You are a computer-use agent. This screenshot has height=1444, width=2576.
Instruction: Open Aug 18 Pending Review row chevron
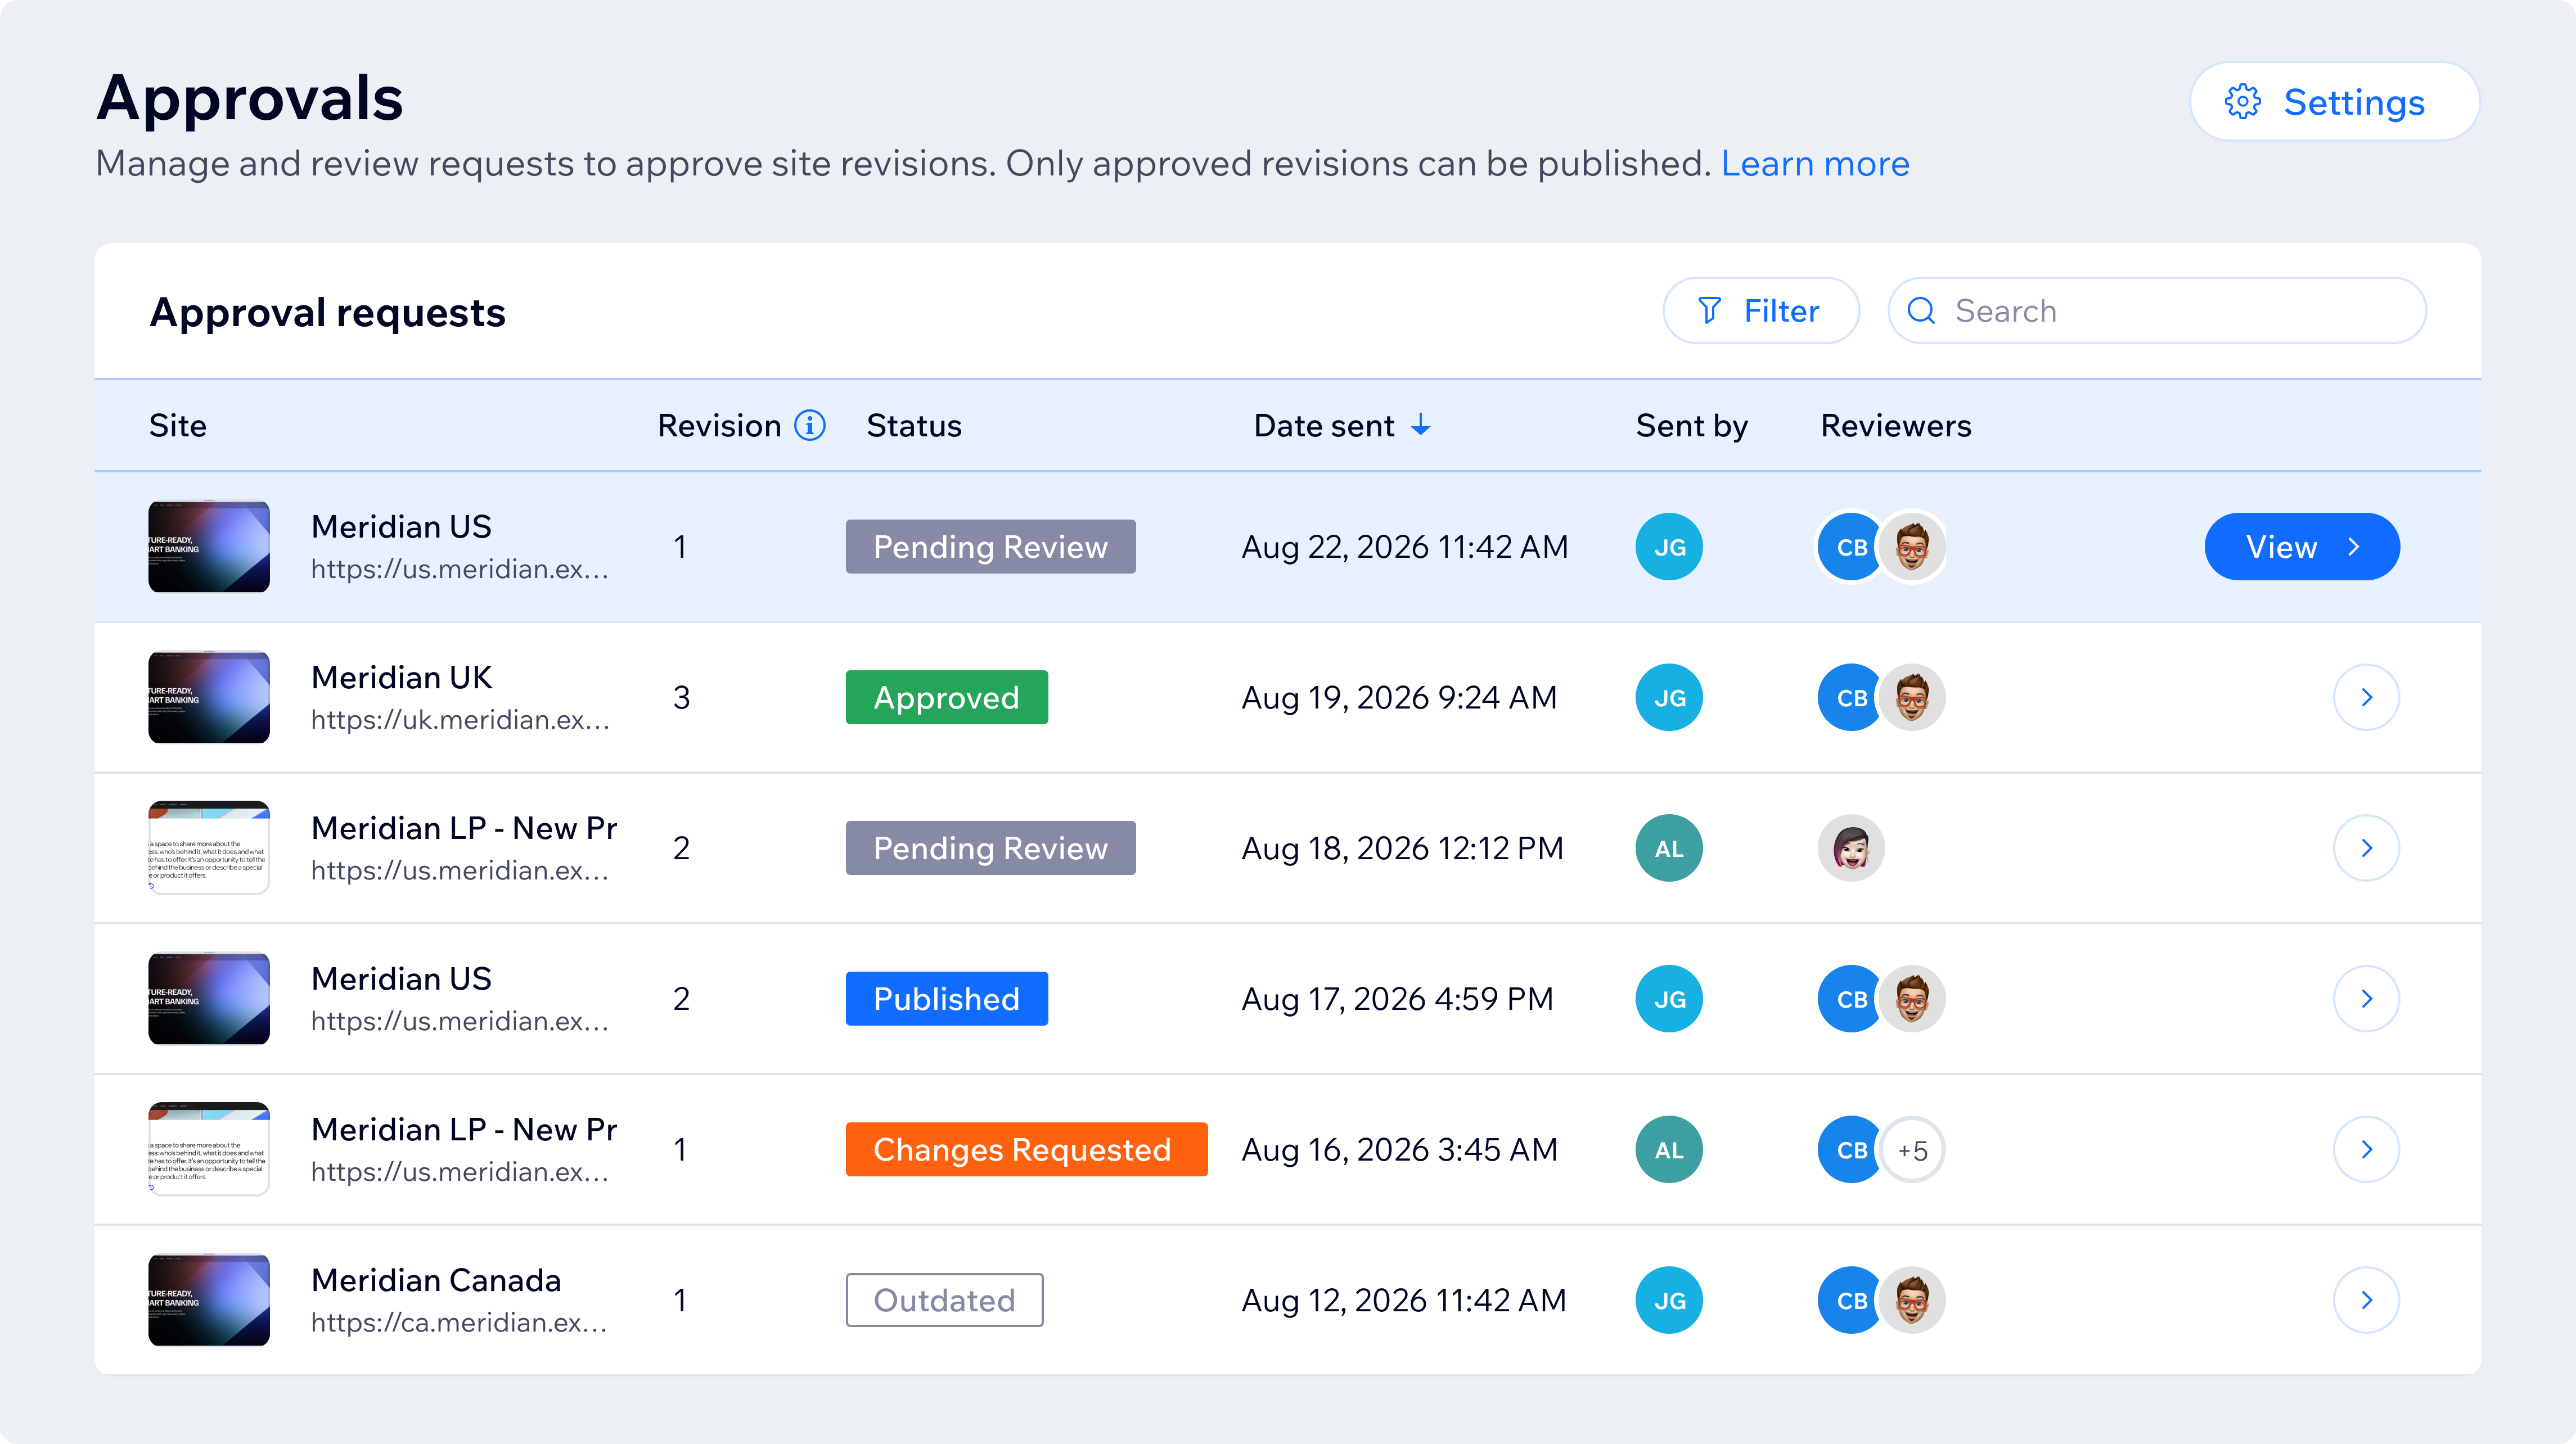click(2366, 848)
